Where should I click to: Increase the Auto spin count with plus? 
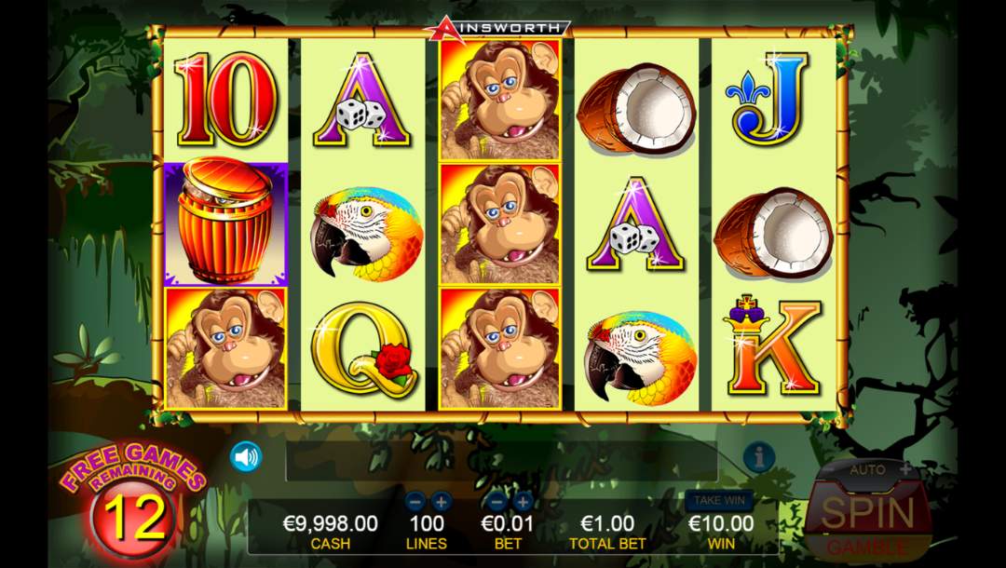[x=905, y=469]
